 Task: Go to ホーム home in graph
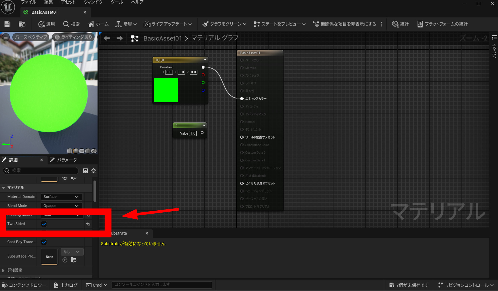(98, 24)
